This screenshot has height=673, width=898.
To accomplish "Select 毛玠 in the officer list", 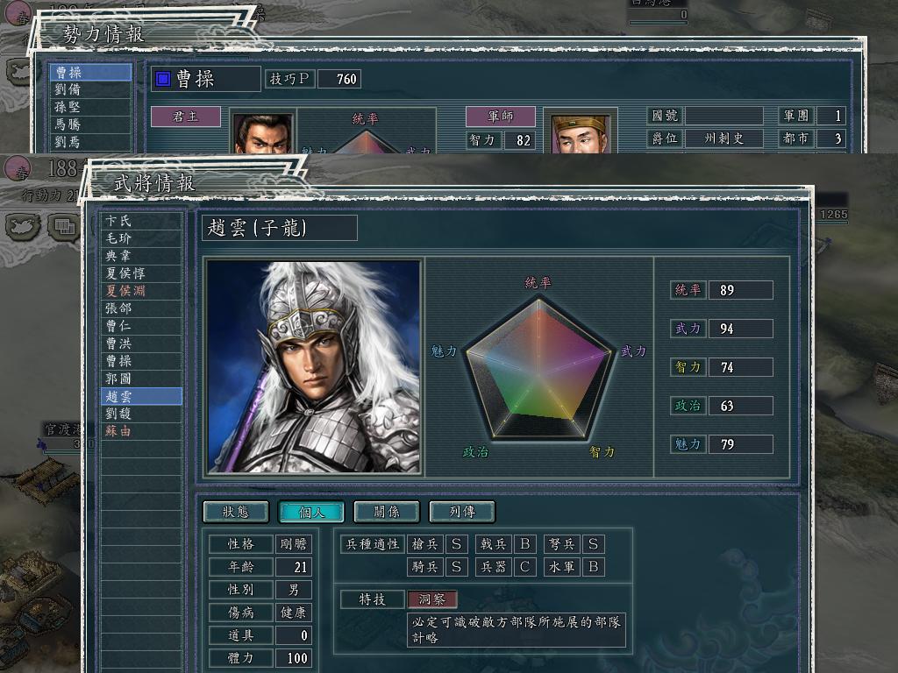I will click(141, 238).
